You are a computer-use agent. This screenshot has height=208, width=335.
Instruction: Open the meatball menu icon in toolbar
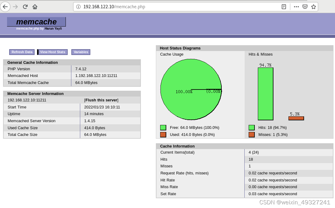click(296, 6)
